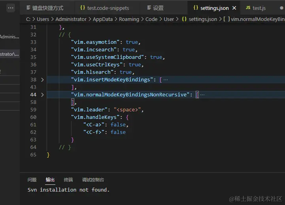
Task: Click the "<C-a>" key text
Action: [94, 125]
